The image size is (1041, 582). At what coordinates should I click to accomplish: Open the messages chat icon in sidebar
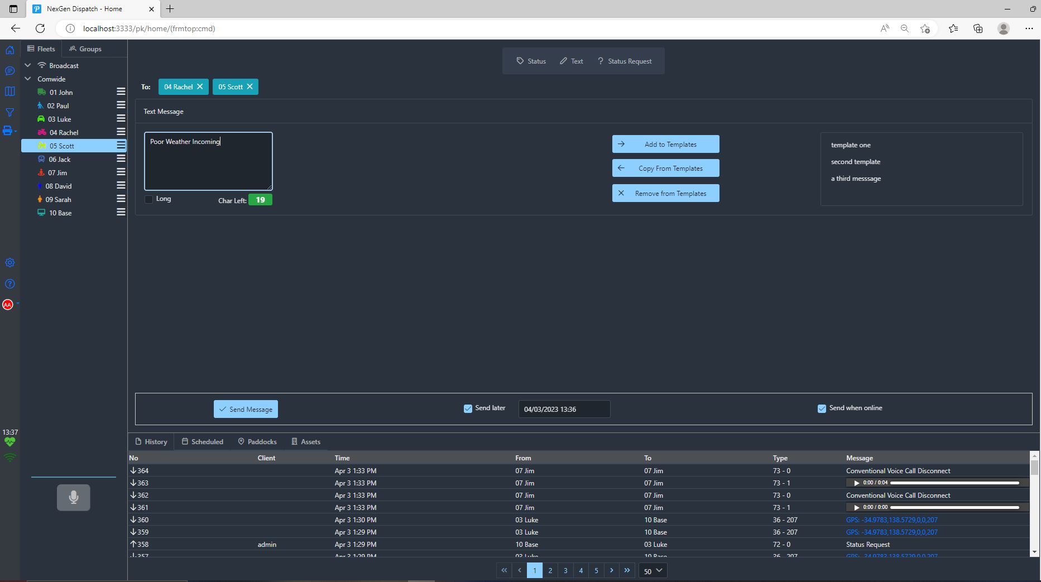pos(9,71)
